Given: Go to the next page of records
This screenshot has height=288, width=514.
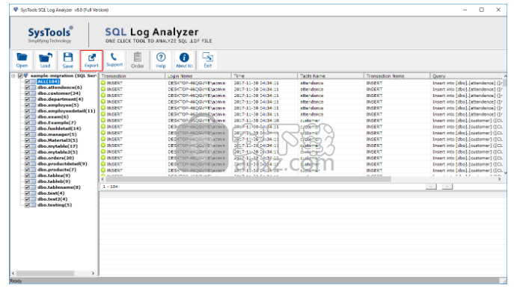Looking at the screenshot, I should click(x=447, y=187).
